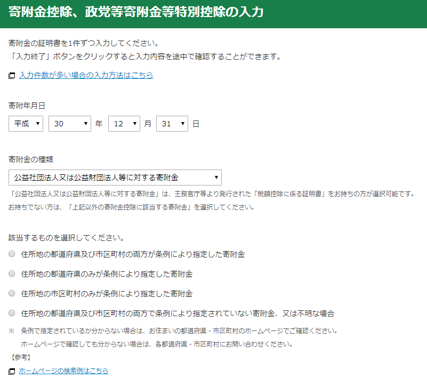Click the dropdown arrow on the day 31 selector
The width and height of the screenshot is (427, 379).
182,123
